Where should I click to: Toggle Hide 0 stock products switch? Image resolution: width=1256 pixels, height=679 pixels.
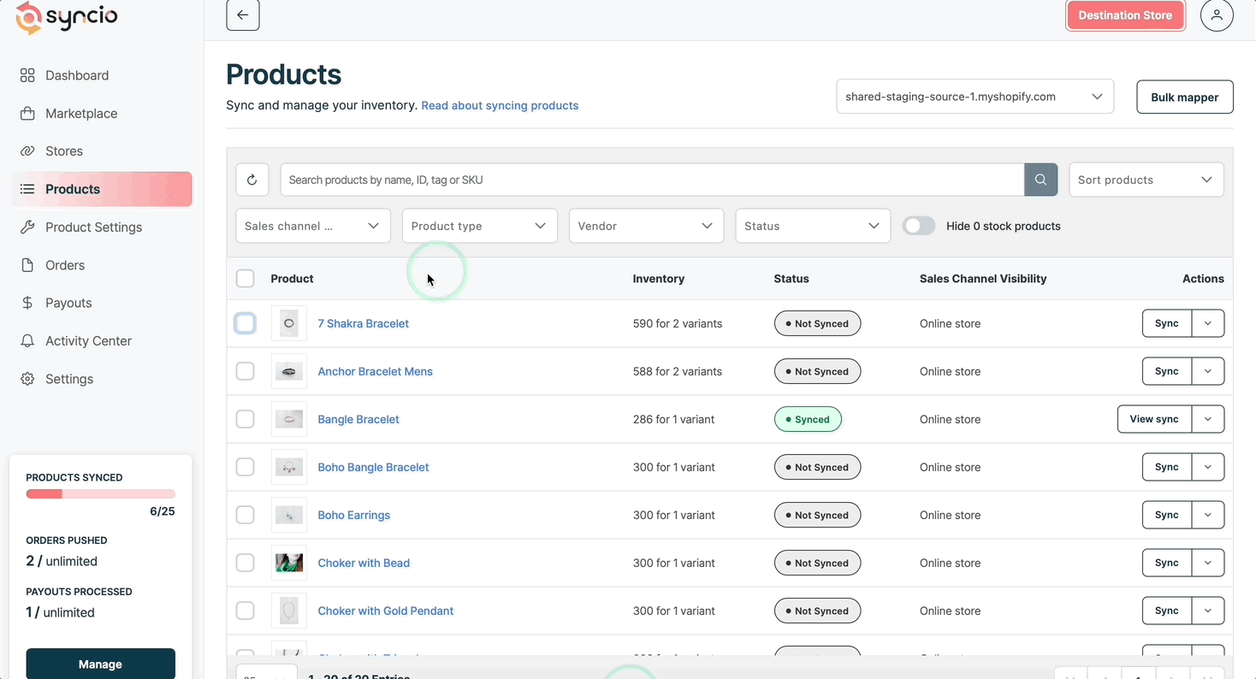point(919,226)
